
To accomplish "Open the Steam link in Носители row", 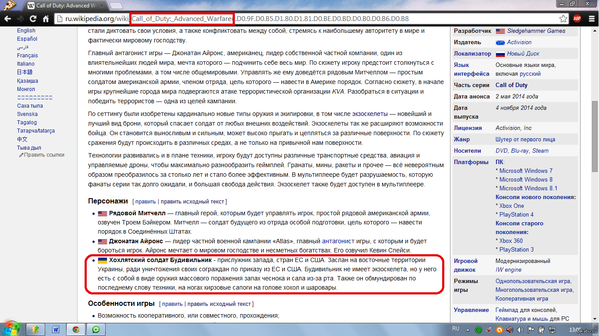I will click(540, 151).
